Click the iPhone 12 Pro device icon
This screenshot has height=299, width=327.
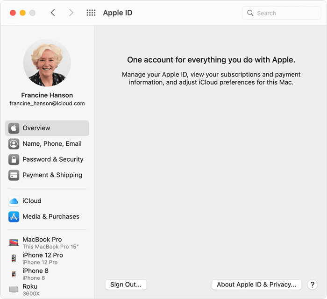pyautogui.click(x=14, y=258)
